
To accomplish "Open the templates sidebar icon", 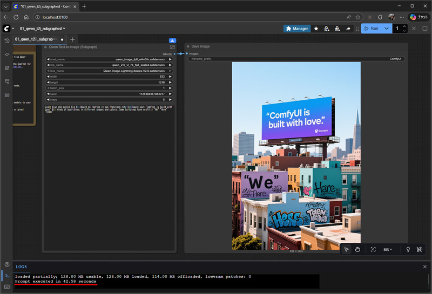I will (7, 95).
